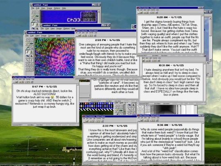Choose Free-Form Select tool in Ch33 Paint window

pos(33,12)
